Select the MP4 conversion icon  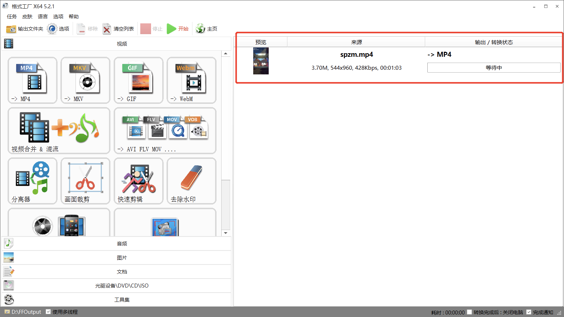[x=32, y=80]
